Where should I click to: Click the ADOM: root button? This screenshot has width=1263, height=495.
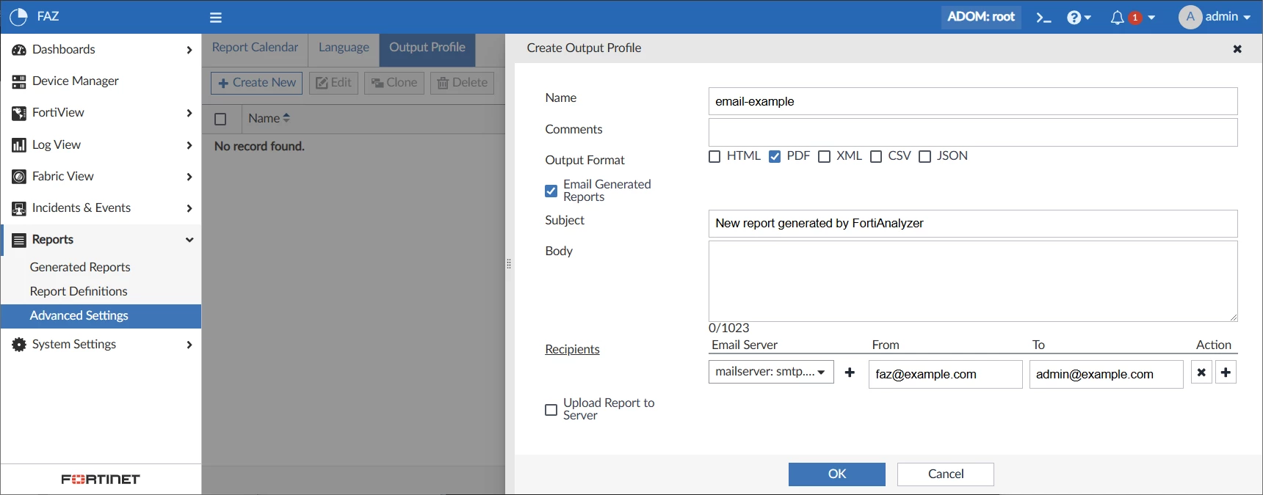(x=981, y=17)
